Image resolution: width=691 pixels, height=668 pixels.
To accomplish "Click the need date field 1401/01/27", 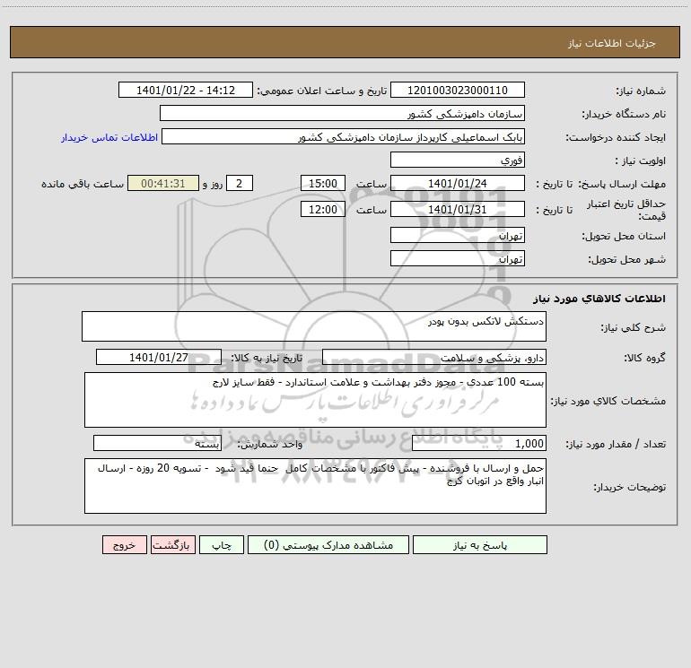I will click(159, 357).
